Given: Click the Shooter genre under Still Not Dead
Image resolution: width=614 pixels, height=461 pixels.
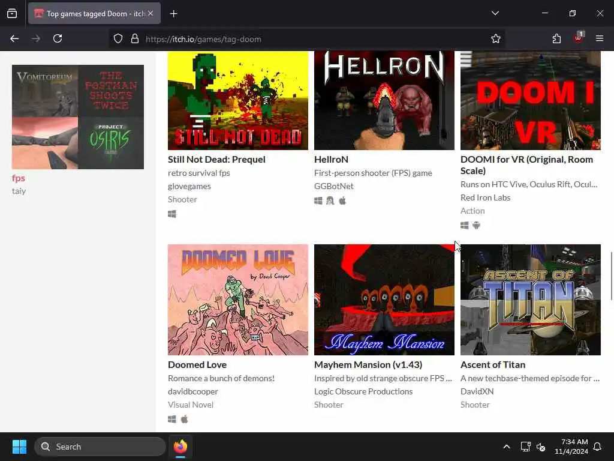Looking at the screenshot, I should click(x=182, y=199).
